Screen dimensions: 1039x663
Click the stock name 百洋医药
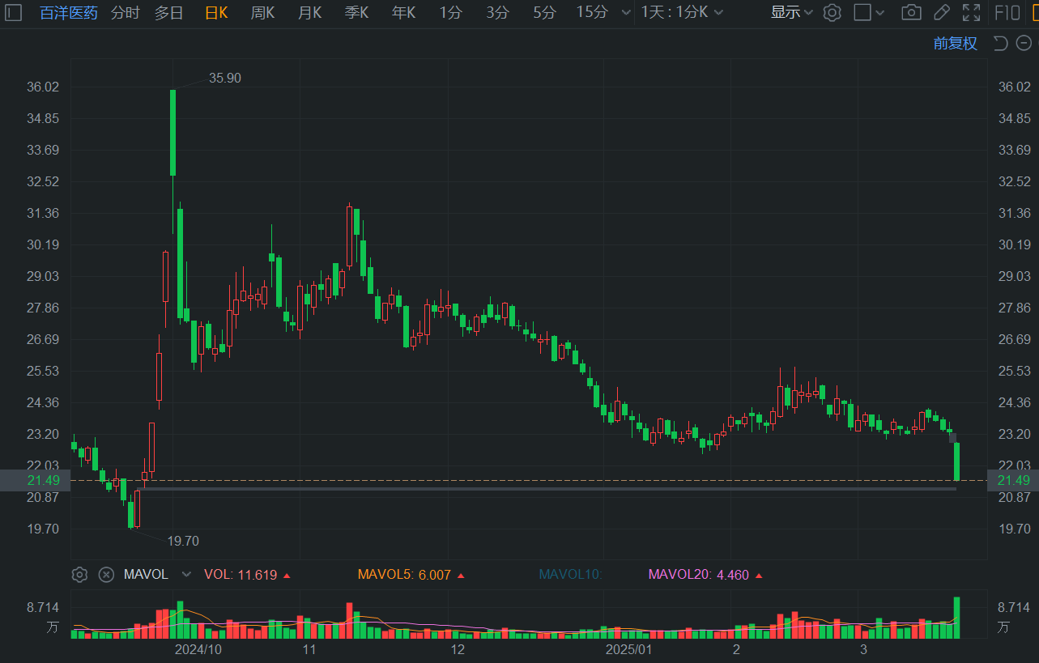click(x=68, y=12)
